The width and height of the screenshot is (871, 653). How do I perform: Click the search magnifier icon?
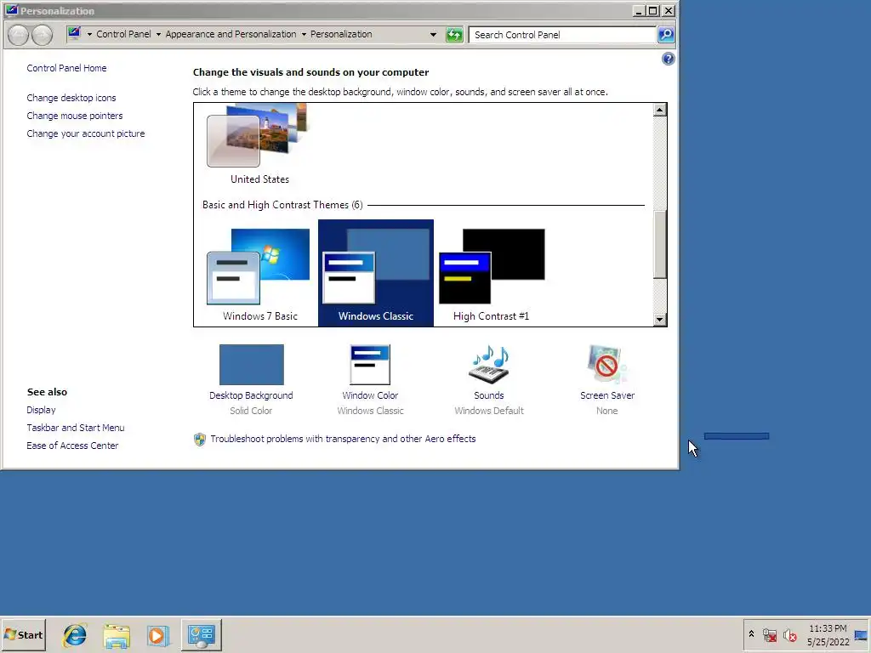click(x=665, y=35)
